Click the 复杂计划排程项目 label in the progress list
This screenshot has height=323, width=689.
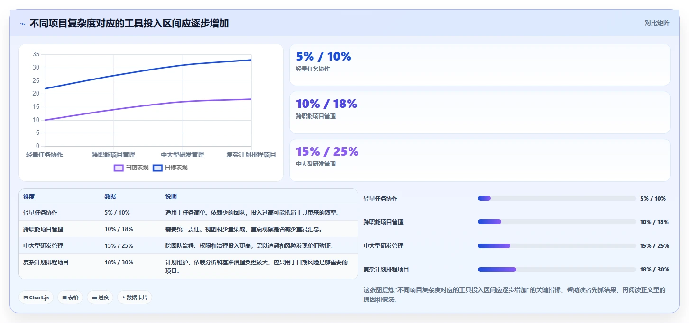coord(386,270)
